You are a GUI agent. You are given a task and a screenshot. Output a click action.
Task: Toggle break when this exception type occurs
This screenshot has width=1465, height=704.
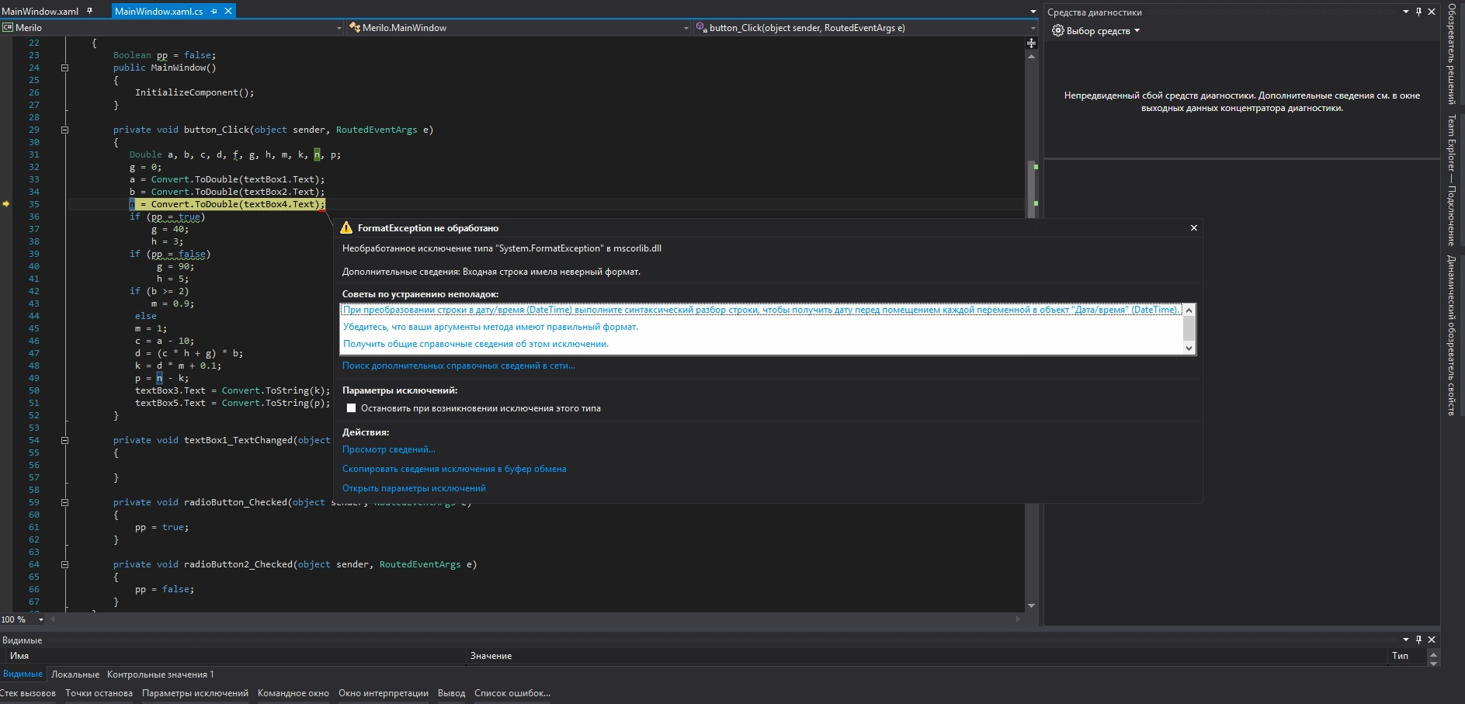(352, 408)
